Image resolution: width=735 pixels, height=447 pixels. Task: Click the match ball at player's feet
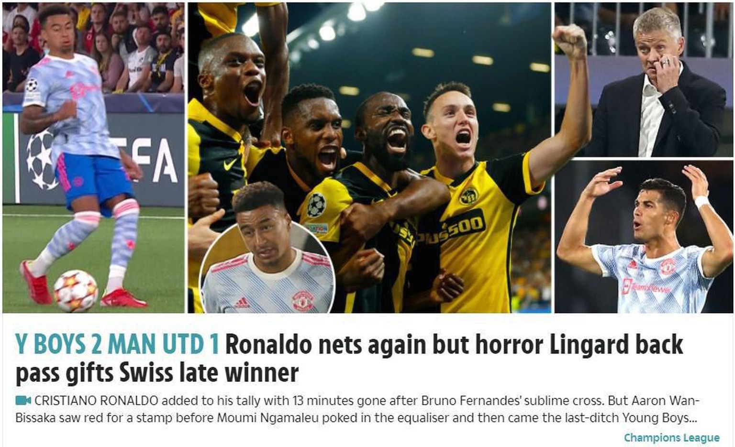click(75, 291)
